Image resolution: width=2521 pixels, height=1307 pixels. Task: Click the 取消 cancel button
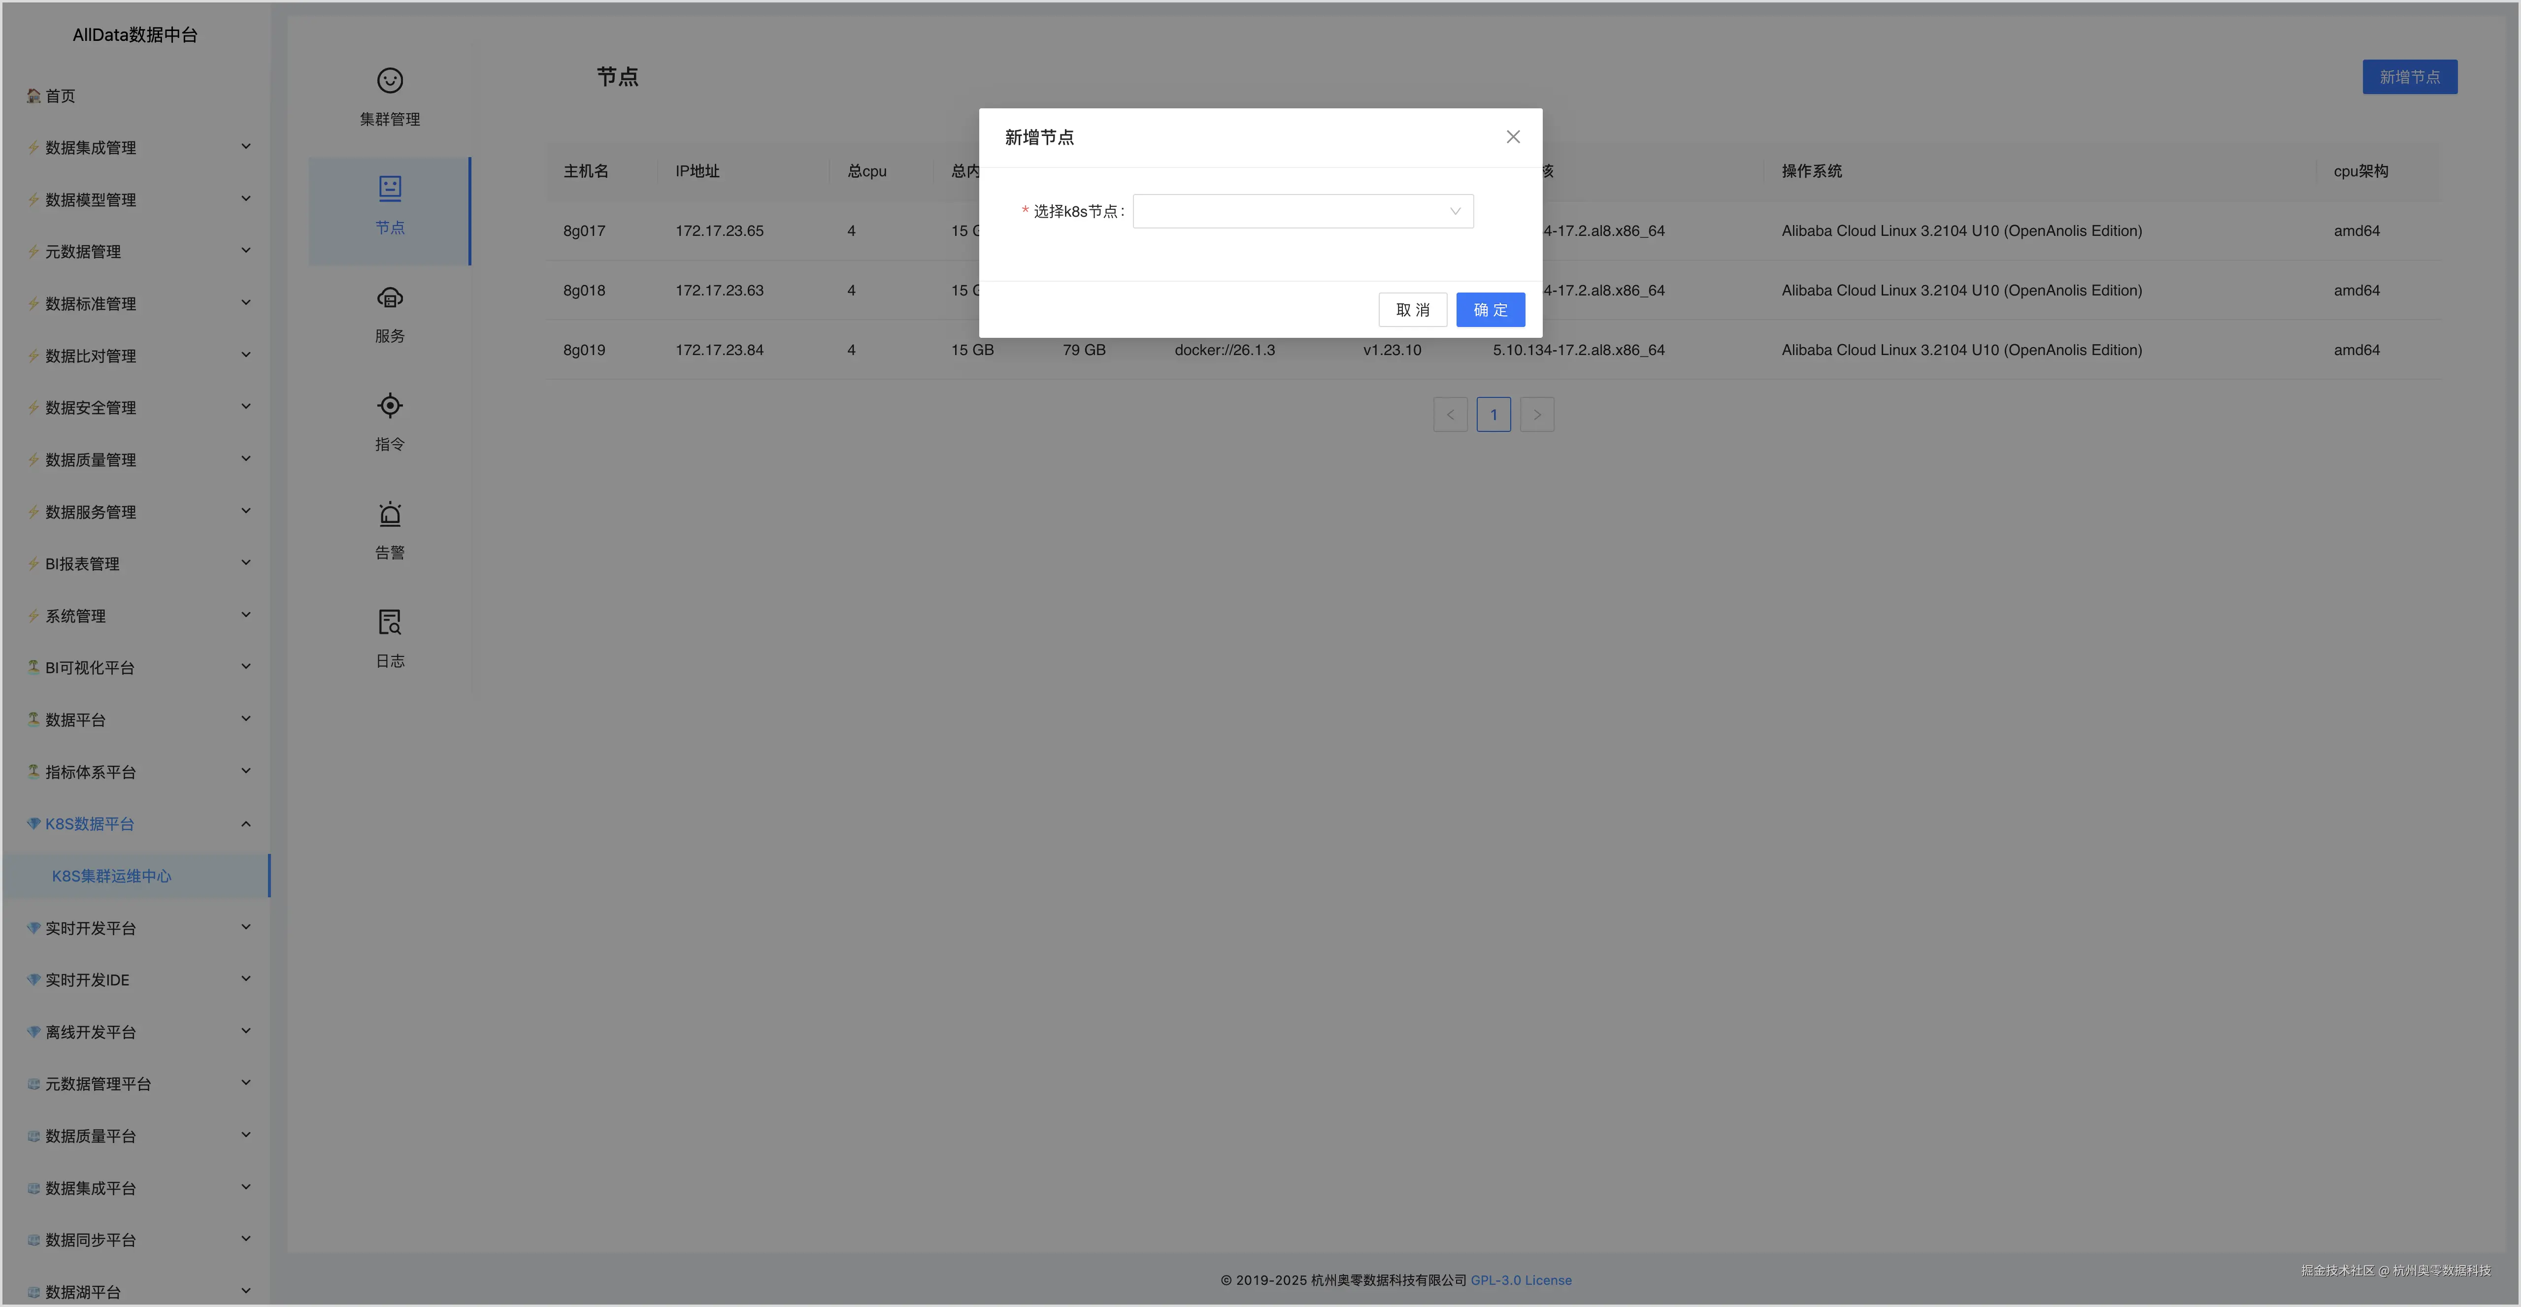[1412, 310]
